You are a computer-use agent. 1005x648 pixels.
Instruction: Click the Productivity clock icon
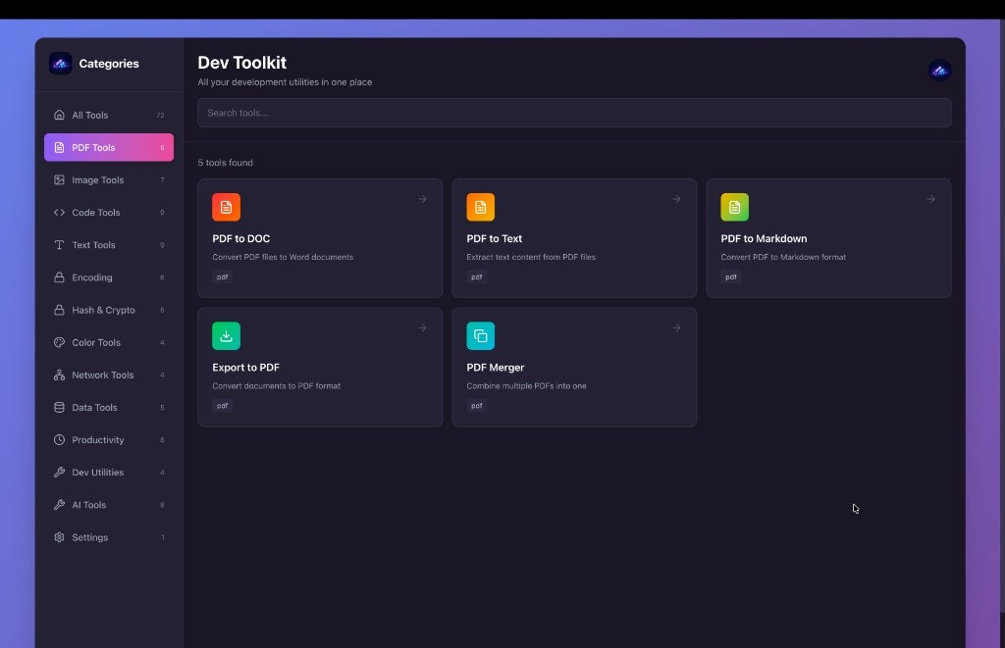(x=60, y=439)
